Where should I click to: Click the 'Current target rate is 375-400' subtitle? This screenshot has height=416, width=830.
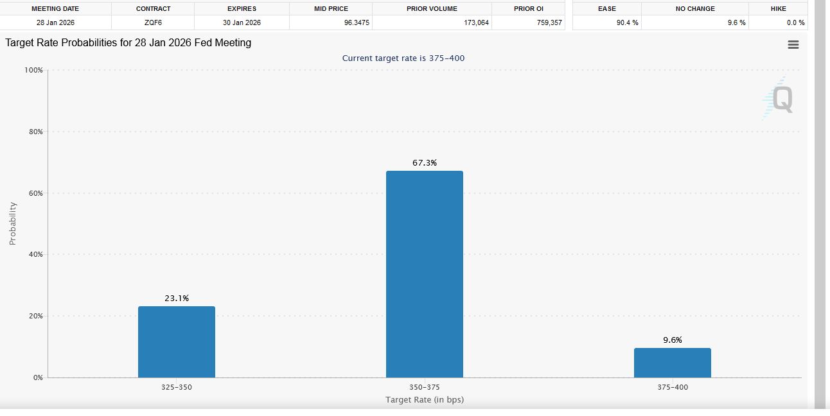[403, 58]
